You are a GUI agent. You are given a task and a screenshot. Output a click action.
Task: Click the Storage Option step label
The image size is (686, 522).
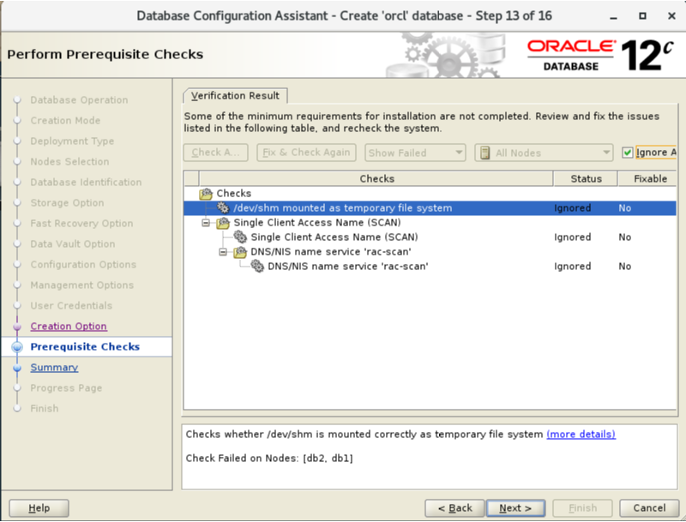[x=67, y=203]
